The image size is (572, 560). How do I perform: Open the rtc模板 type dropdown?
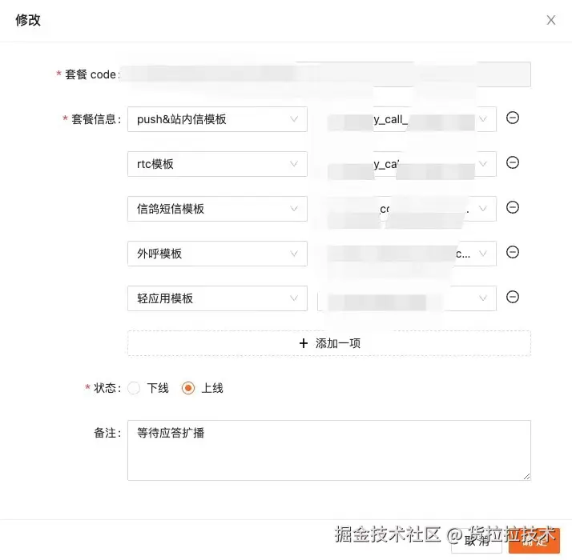(216, 164)
